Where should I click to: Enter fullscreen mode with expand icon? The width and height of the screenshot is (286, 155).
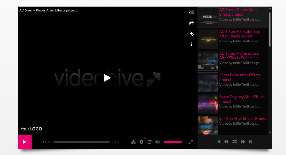coord(191,142)
